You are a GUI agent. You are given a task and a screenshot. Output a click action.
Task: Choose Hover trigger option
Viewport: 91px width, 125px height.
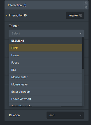point(46,55)
